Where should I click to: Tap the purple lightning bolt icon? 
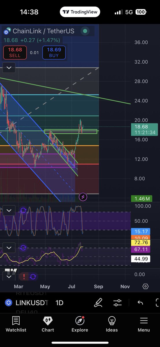(83, 197)
